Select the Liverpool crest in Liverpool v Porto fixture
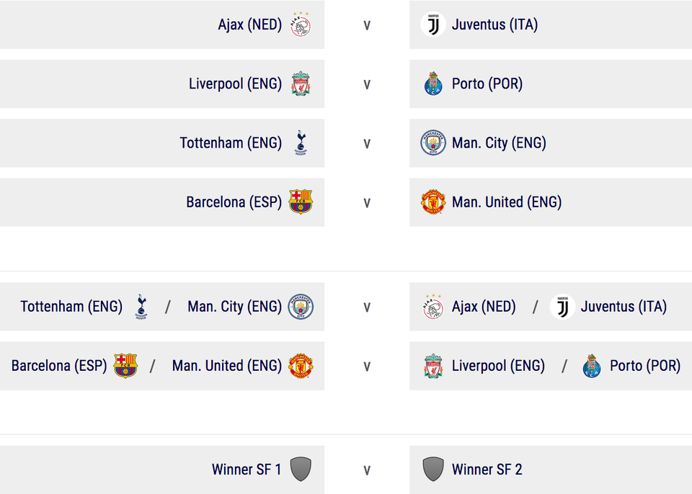This screenshot has height=494, width=692. (301, 84)
